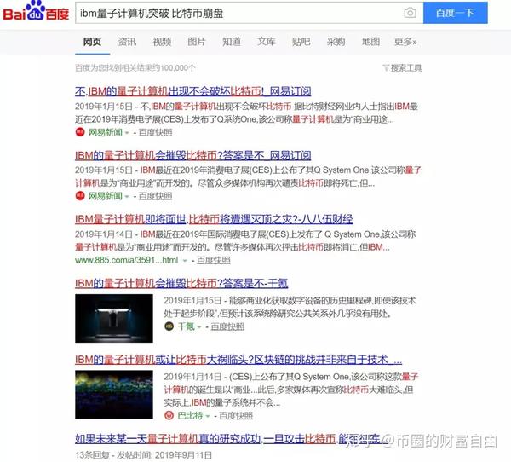Open 搜索工具 filter options

tap(402, 68)
